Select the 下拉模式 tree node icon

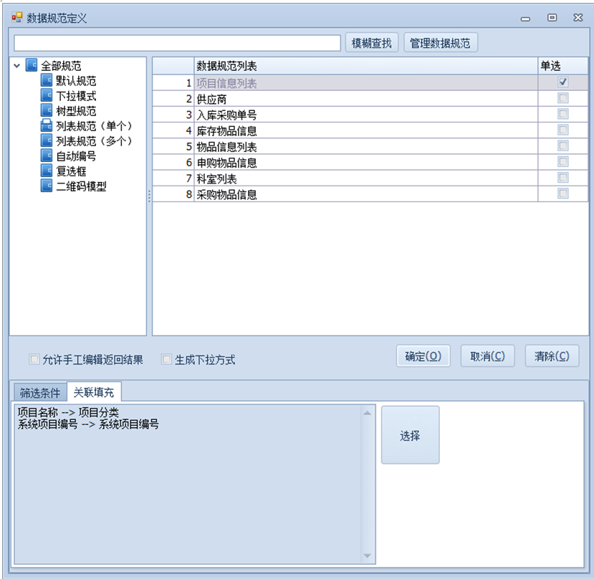click(x=47, y=96)
